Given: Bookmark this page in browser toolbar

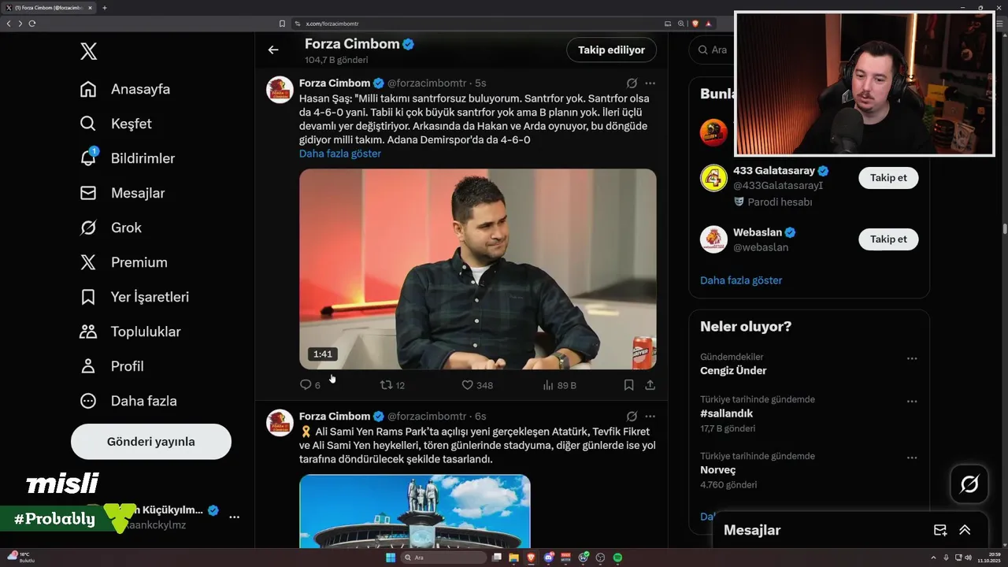Looking at the screenshot, I should pos(282,24).
